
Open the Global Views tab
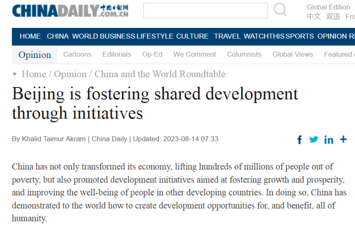pos(292,55)
